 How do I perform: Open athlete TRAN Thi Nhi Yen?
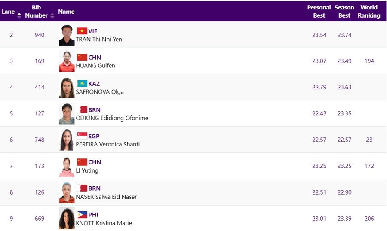click(x=99, y=39)
